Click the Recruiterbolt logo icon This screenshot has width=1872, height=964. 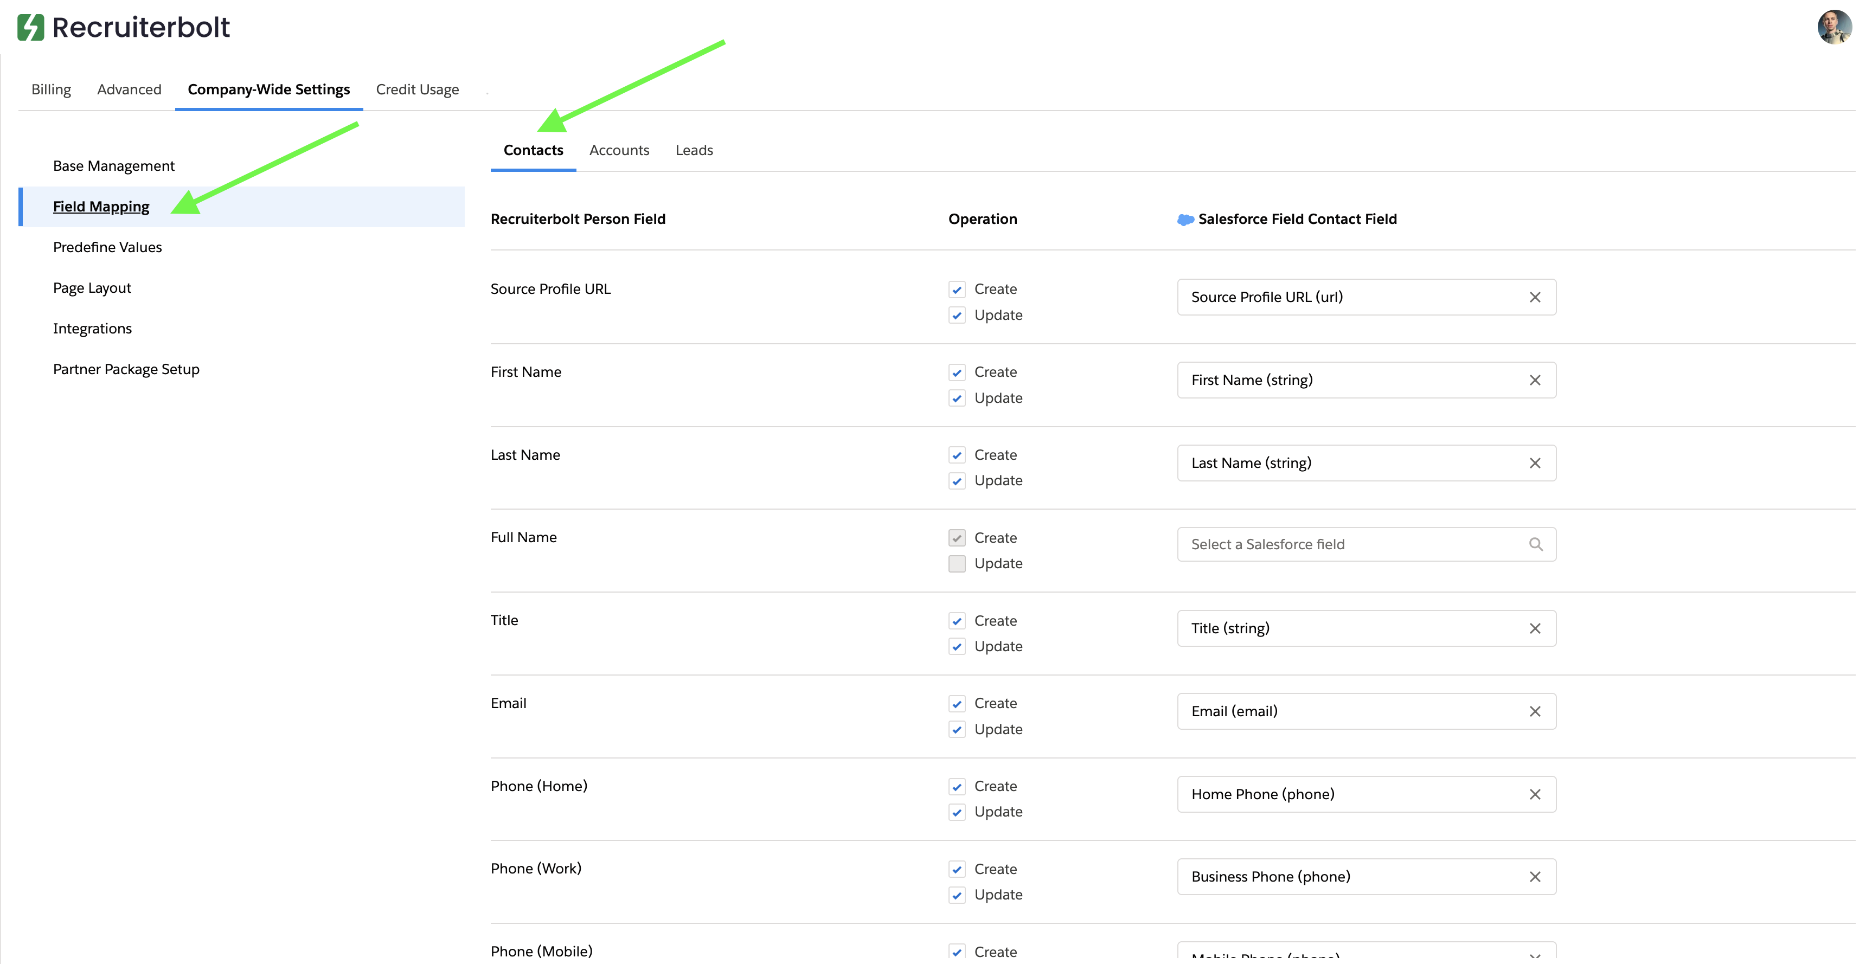[x=30, y=28]
